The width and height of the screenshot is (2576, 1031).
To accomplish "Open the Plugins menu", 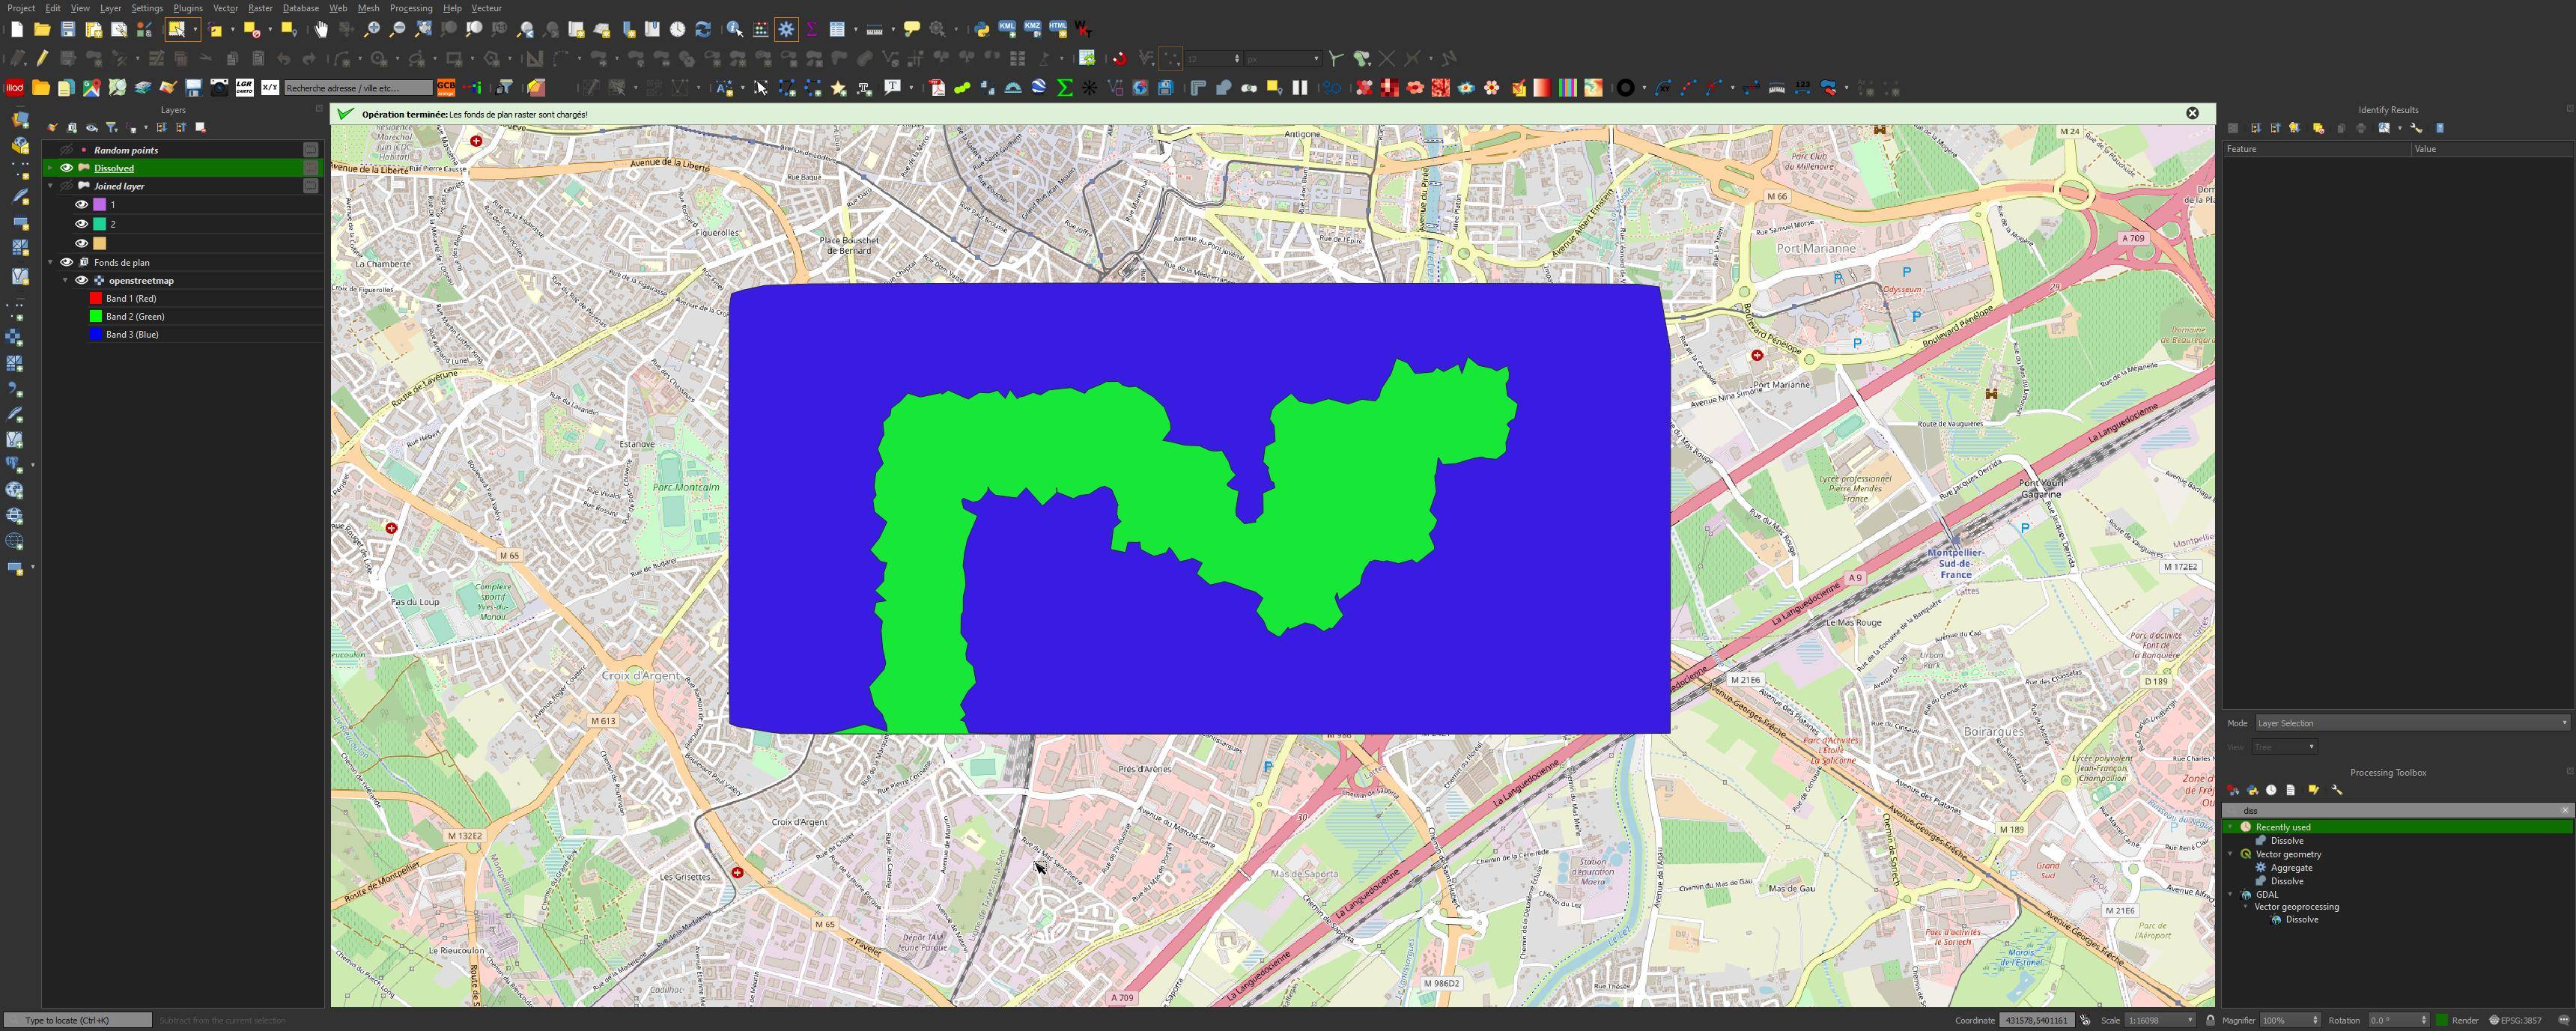I will pyautogui.click(x=188, y=8).
